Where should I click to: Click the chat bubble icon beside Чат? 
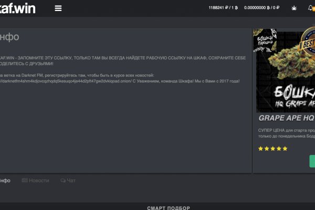[63, 181]
